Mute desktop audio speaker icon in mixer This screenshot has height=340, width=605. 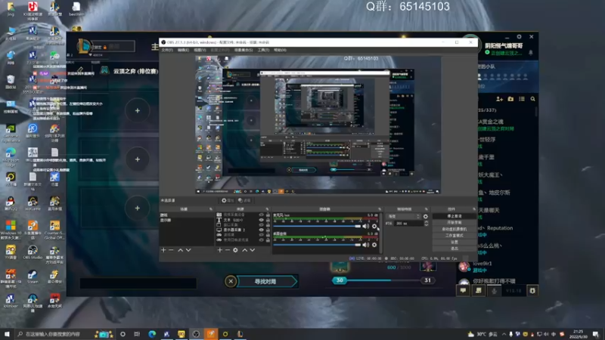(x=365, y=245)
